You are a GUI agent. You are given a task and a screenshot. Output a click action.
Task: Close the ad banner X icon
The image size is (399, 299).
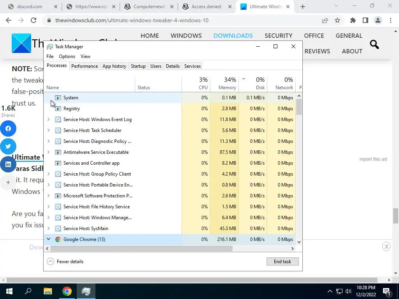[386, 246]
